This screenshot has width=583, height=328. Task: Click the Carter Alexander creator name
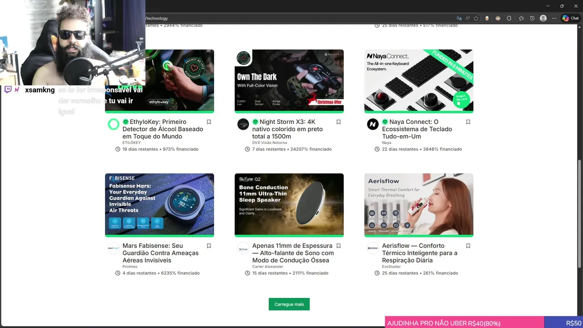[268, 266]
